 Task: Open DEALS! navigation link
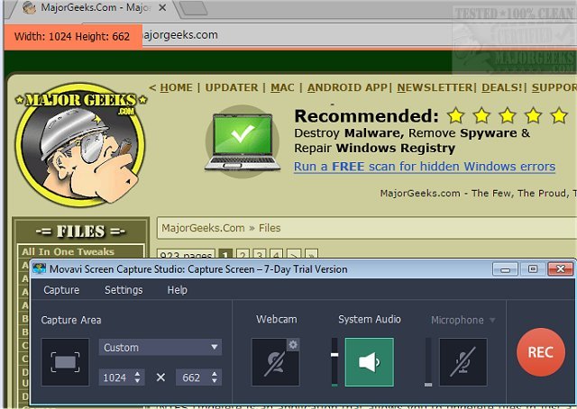coord(502,87)
